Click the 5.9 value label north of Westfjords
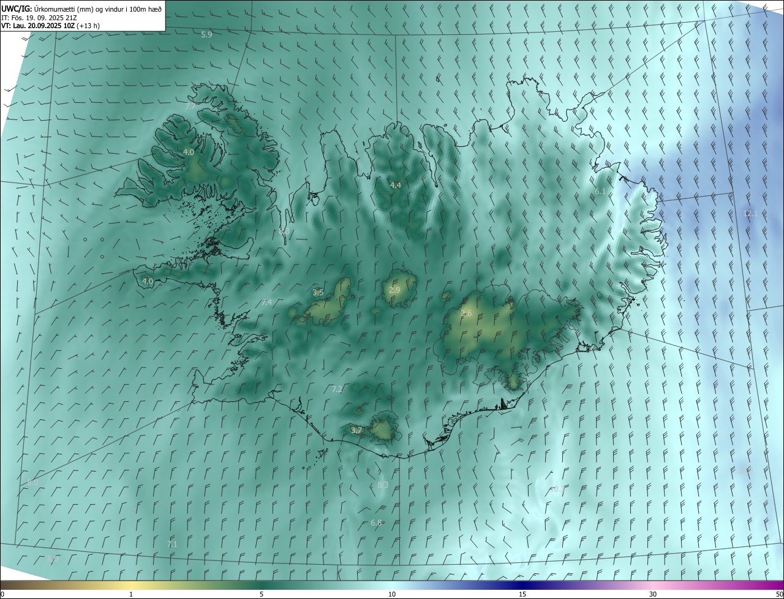Image resolution: width=784 pixels, height=599 pixels. (x=206, y=35)
